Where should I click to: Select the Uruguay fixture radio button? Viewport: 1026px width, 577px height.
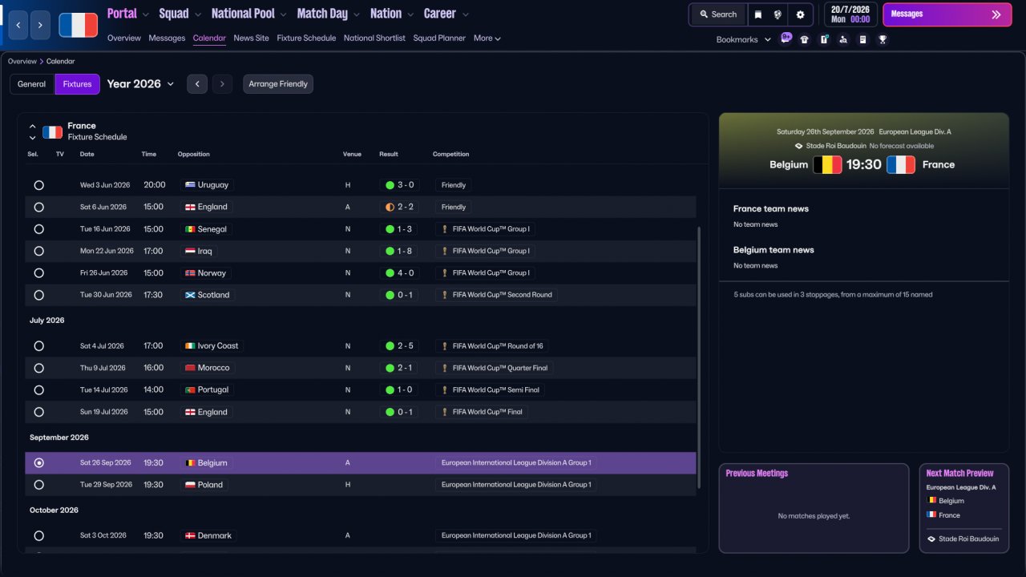click(x=39, y=185)
